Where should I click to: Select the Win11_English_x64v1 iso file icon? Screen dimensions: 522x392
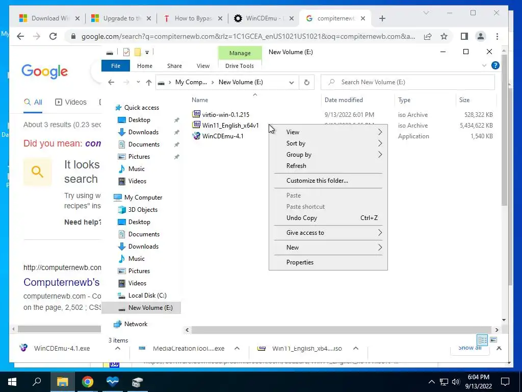(x=196, y=125)
